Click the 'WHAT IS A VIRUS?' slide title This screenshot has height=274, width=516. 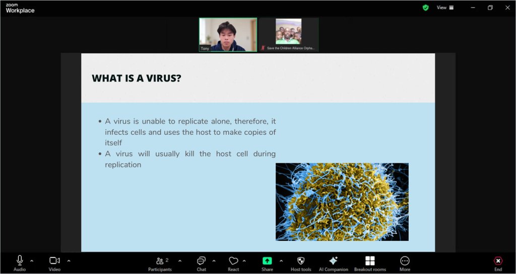pos(136,78)
